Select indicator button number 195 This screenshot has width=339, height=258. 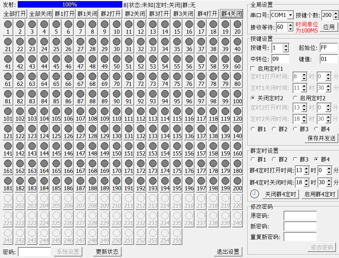pyautogui.click(x=177, y=184)
